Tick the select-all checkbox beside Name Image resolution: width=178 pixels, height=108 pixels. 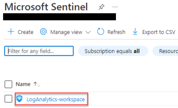coord(8,84)
